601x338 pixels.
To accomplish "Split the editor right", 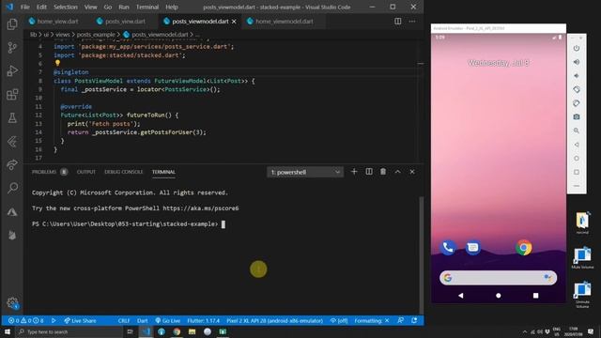I will (x=398, y=21).
